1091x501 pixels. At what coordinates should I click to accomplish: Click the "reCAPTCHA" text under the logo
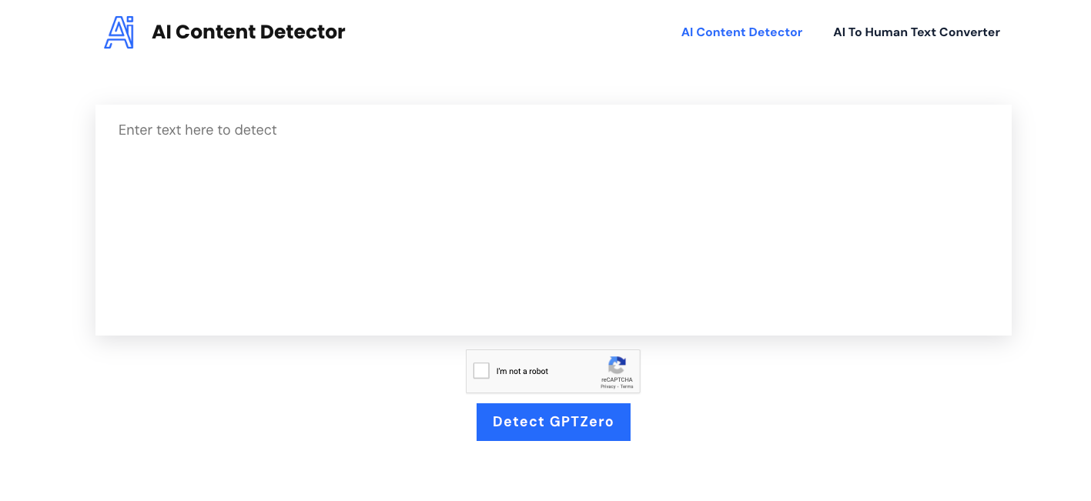pyautogui.click(x=617, y=379)
